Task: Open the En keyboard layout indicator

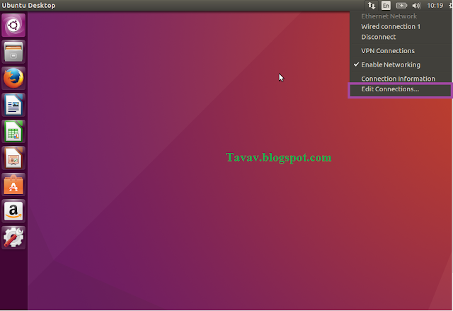Action: tap(386, 6)
